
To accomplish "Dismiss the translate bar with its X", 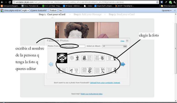I will pyautogui.click(x=175, y=10).
